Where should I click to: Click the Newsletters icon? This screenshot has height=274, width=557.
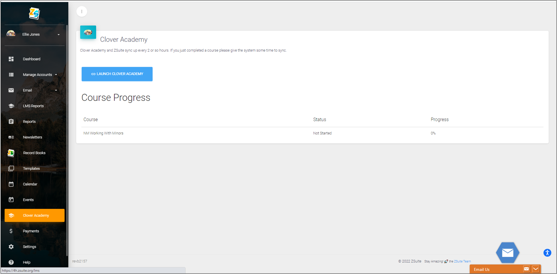(11, 137)
